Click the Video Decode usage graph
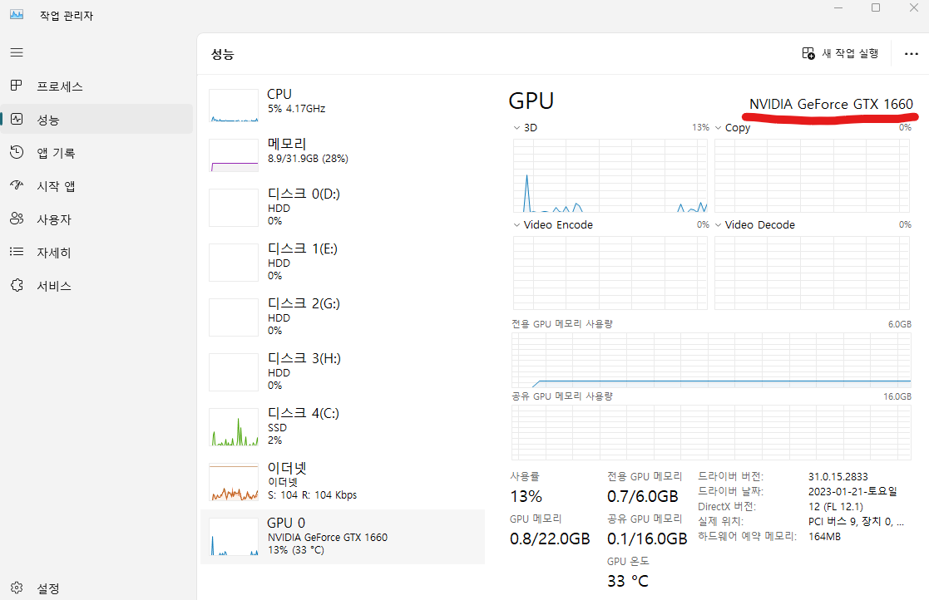 [812, 273]
